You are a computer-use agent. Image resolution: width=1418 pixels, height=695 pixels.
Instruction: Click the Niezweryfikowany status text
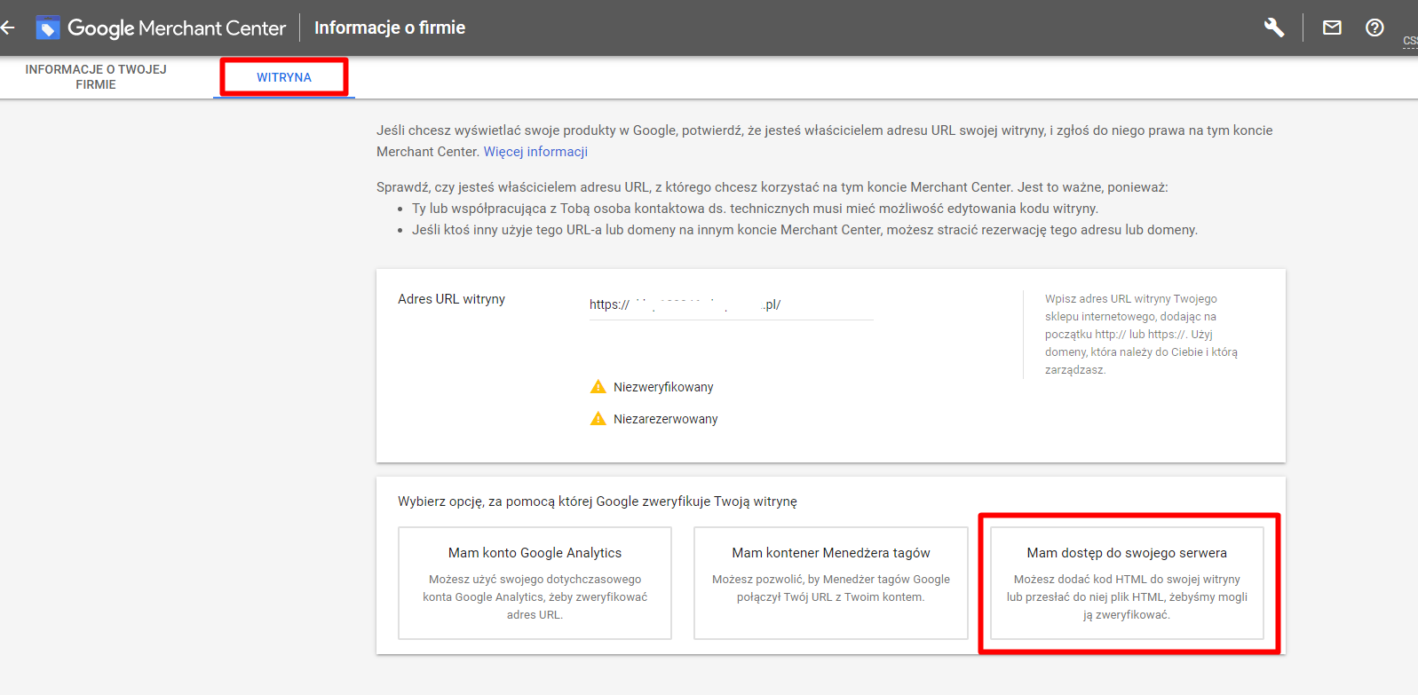click(x=663, y=387)
